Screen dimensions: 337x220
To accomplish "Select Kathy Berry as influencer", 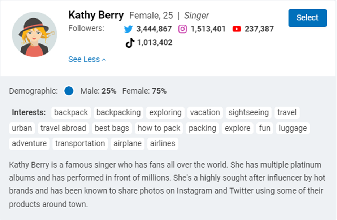I will 307,18.
